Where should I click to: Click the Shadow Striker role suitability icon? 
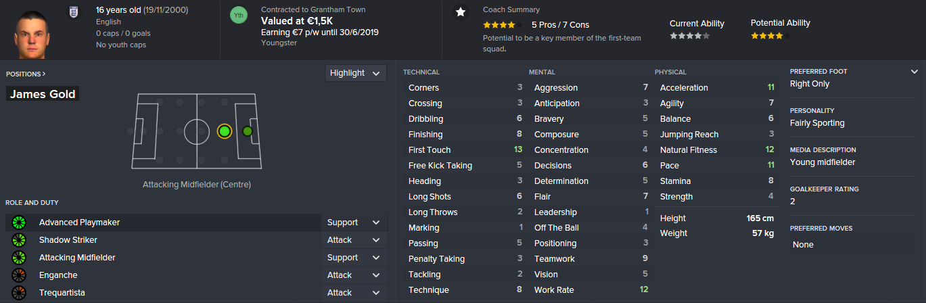coord(18,240)
